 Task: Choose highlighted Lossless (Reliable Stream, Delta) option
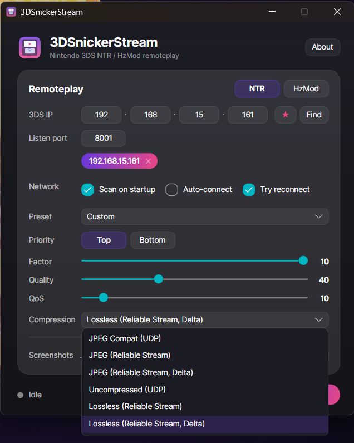[205, 424]
